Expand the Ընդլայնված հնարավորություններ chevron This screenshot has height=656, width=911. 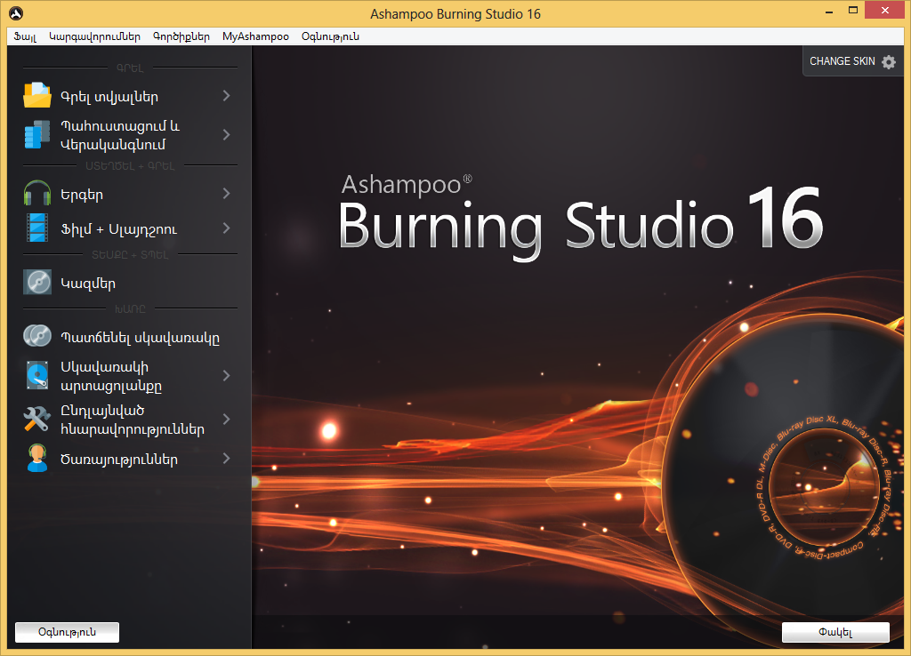227,420
